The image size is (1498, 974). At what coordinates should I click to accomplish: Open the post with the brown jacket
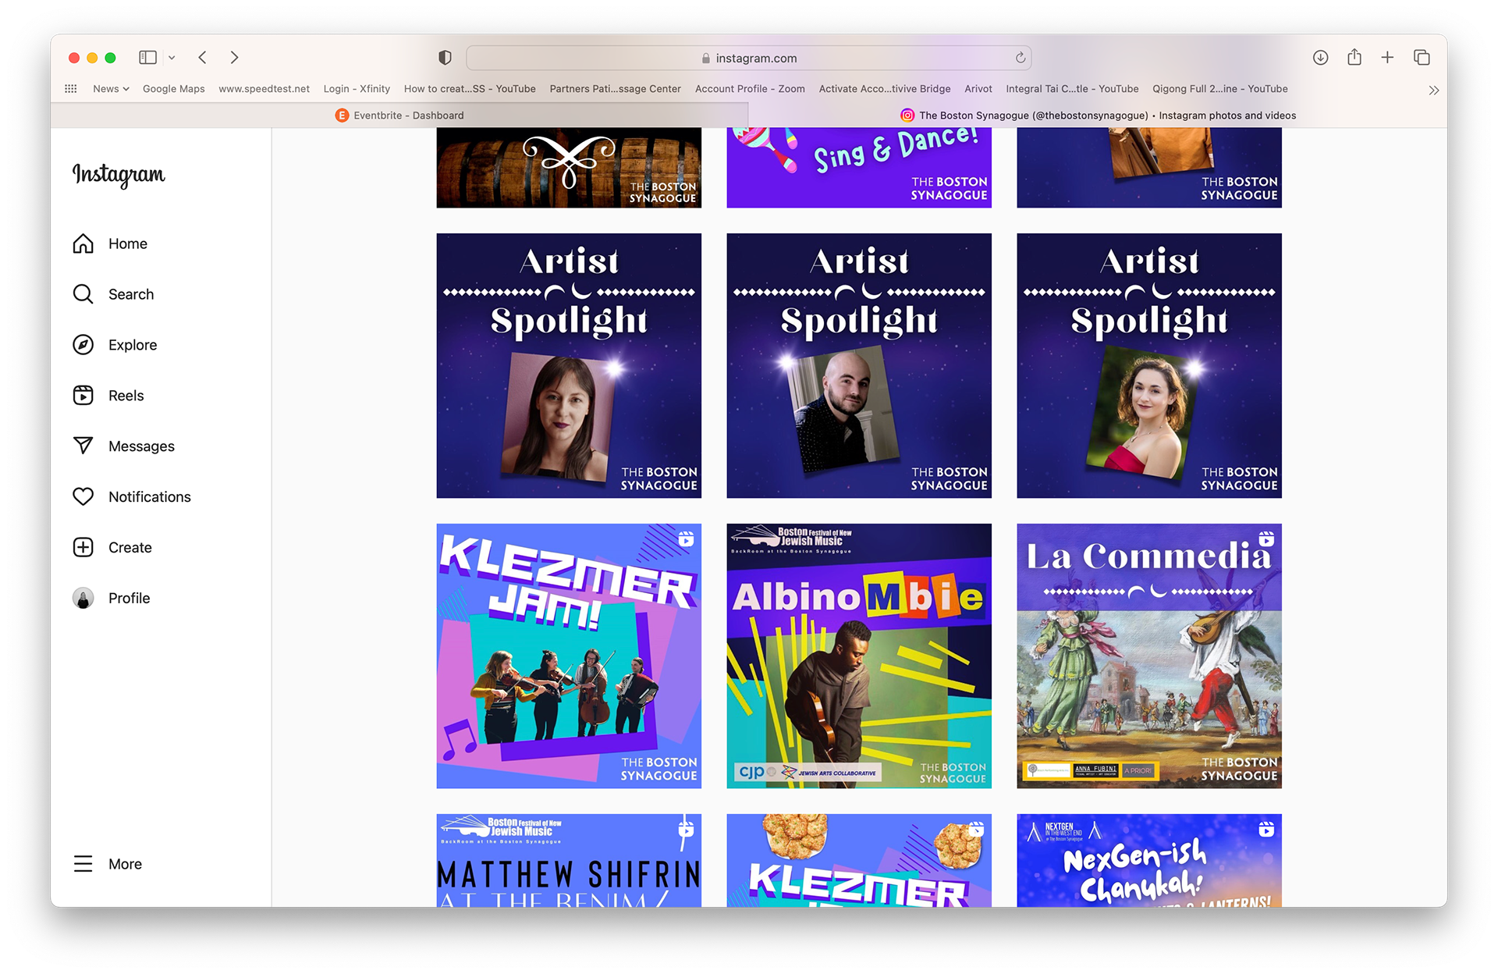pos(1149,168)
